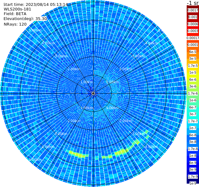199x187 pixels.
Task: Click the southwest 3.00km range ring label
Action: click(61, 134)
